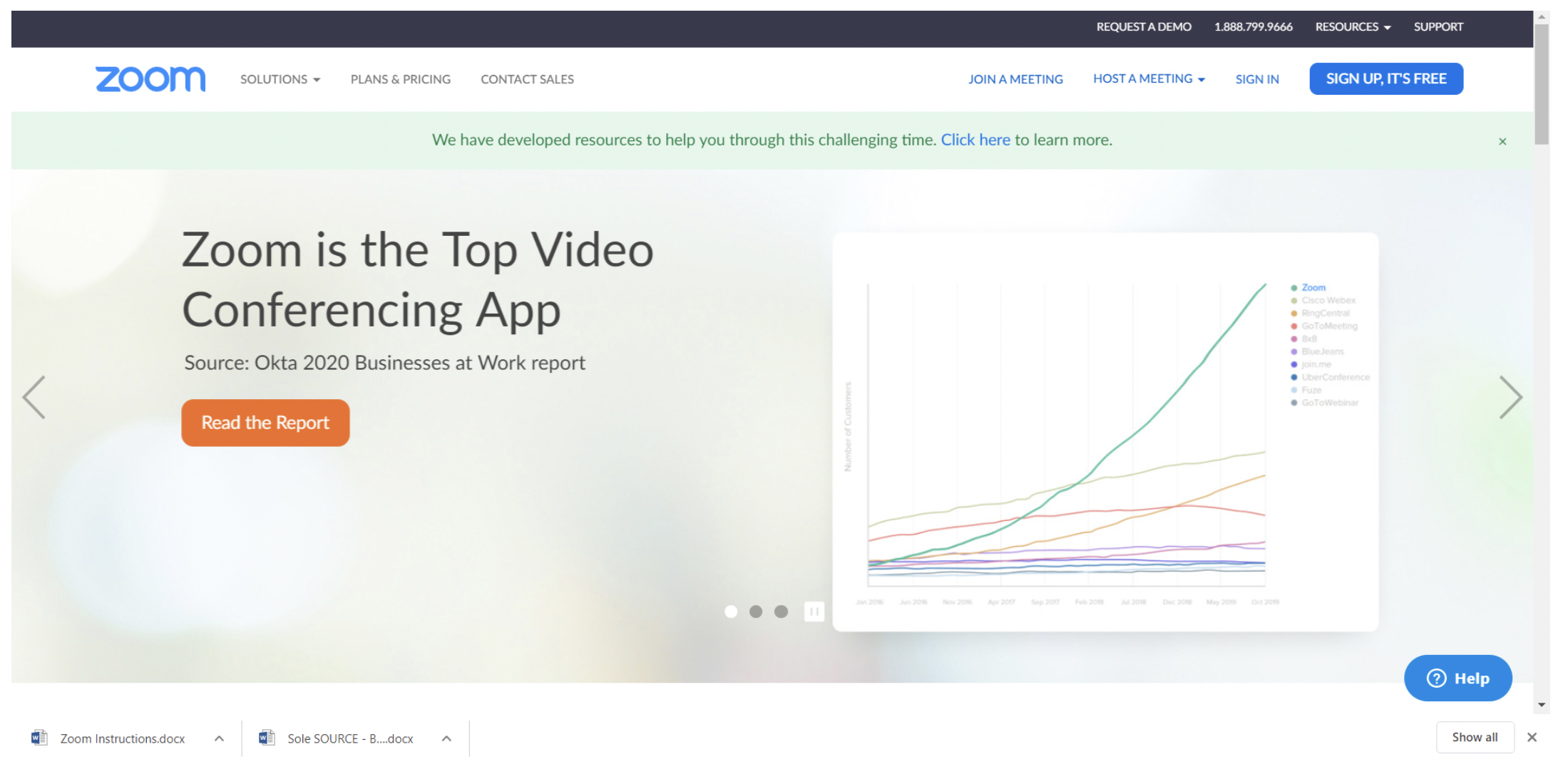Click Join a Meeting link
This screenshot has height=774, width=1563.
coord(1015,79)
